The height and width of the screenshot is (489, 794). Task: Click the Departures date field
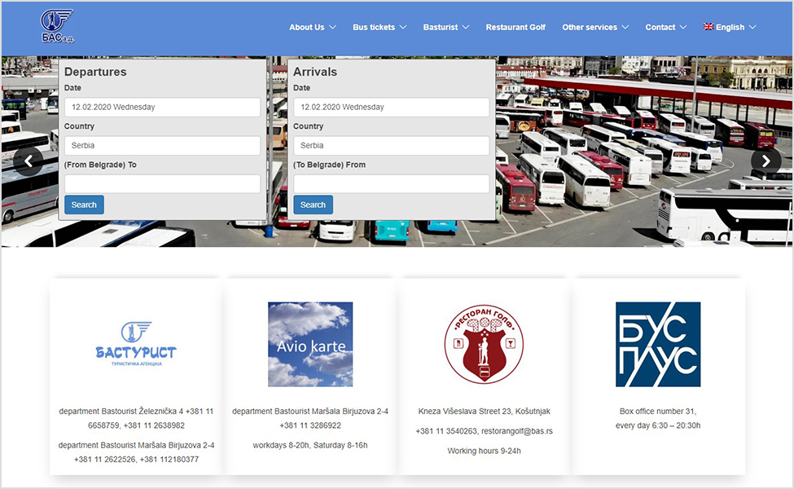point(162,107)
